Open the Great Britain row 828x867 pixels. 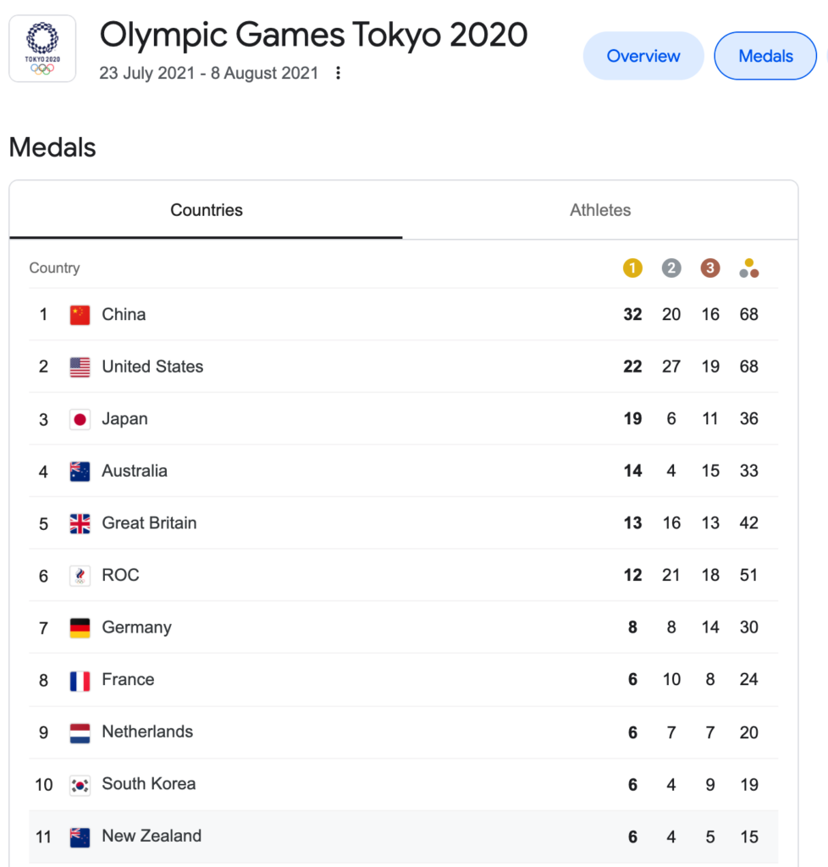click(x=404, y=523)
